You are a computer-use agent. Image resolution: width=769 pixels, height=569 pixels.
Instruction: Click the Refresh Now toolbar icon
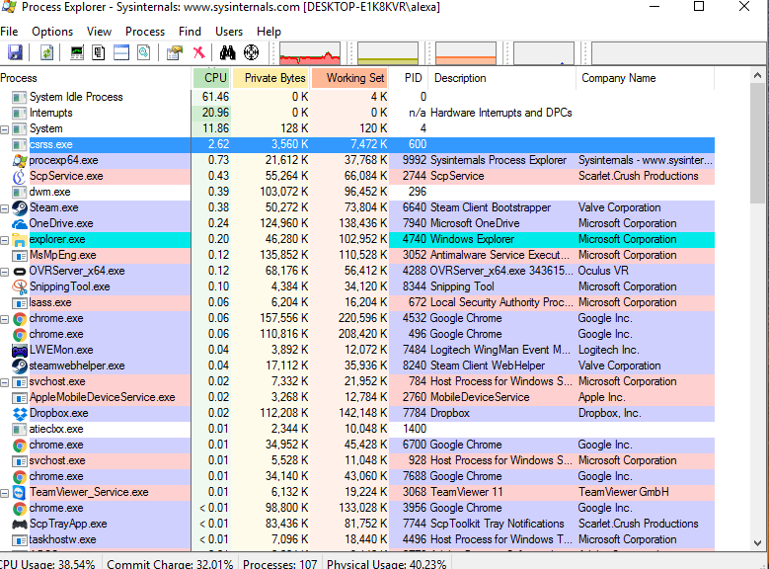click(x=46, y=52)
